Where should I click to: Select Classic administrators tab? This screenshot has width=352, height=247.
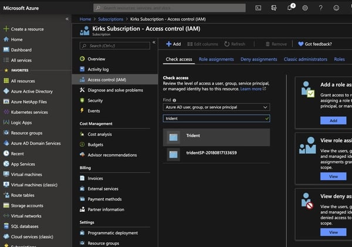click(x=306, y=59)
